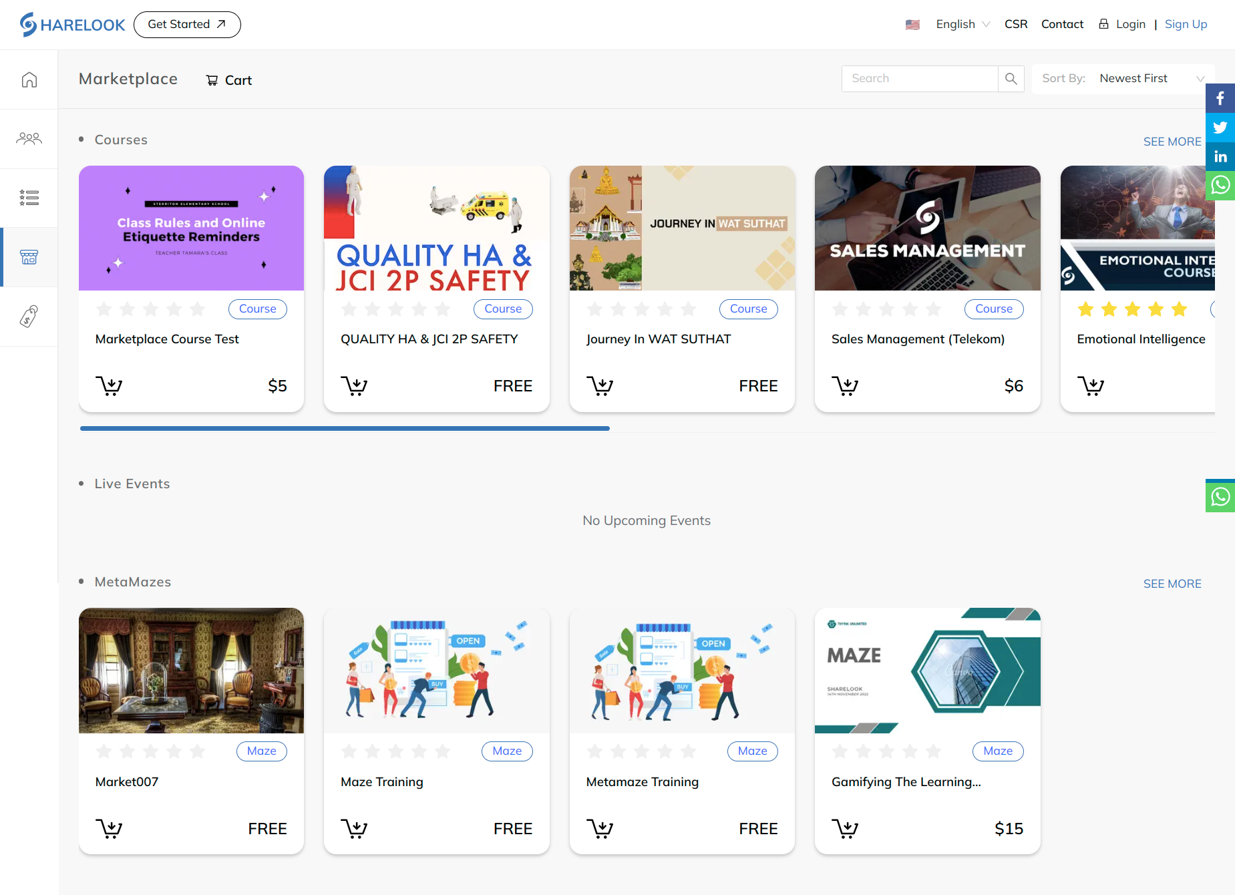Open the price tag icon in sidebar
Viewport: 1235px width, 895px height.
[29, 317]
